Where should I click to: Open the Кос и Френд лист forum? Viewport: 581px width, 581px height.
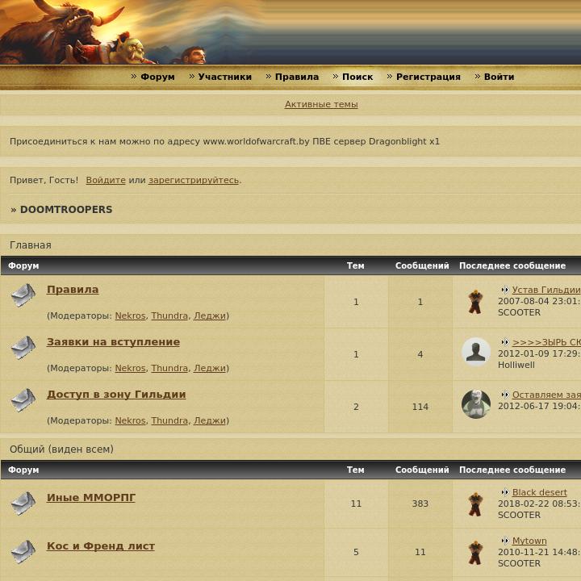(x=100, y=545)
